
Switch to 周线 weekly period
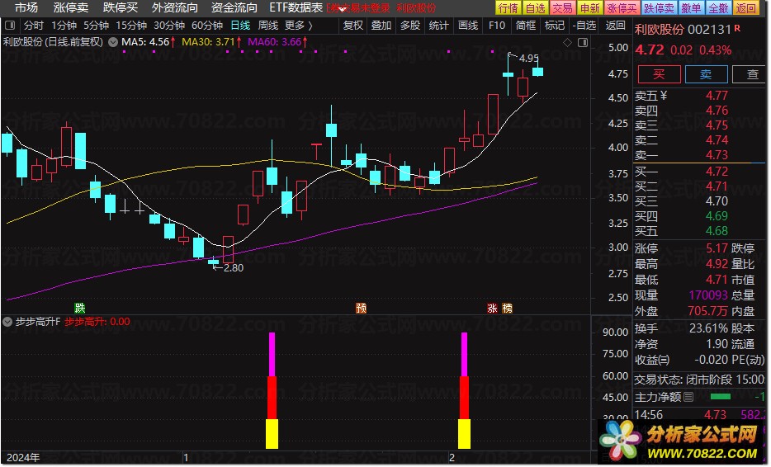[268, 25]
